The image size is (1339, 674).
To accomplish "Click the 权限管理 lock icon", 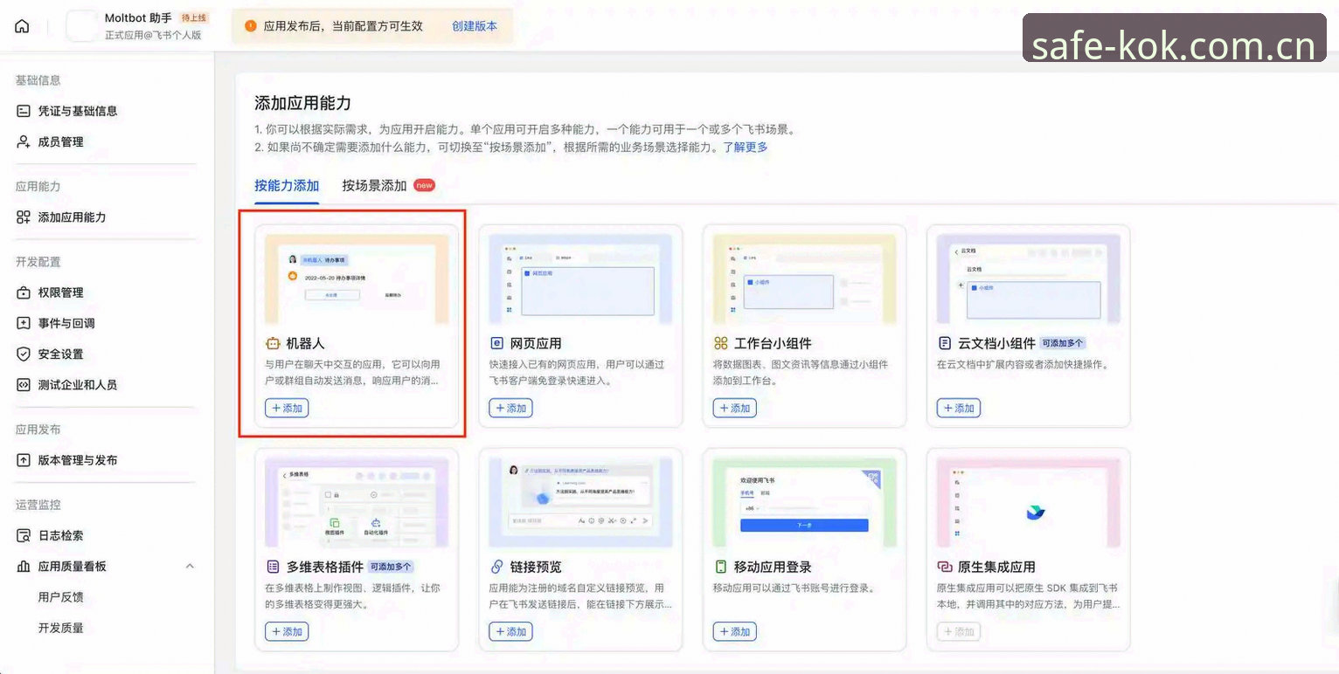I will [24, 292].
